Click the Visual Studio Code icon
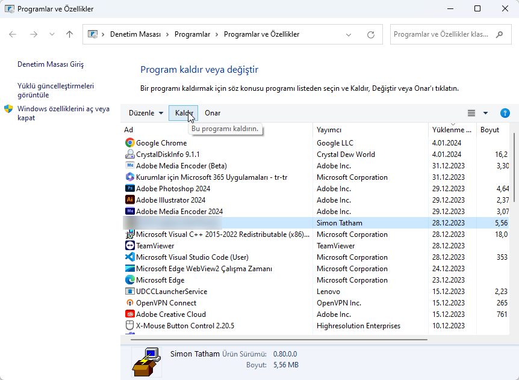Viewport: 519px width, 380px height. [x=128, y=257]
